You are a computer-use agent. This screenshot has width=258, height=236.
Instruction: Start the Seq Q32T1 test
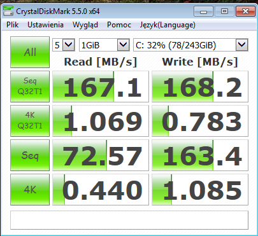(30, 87)
